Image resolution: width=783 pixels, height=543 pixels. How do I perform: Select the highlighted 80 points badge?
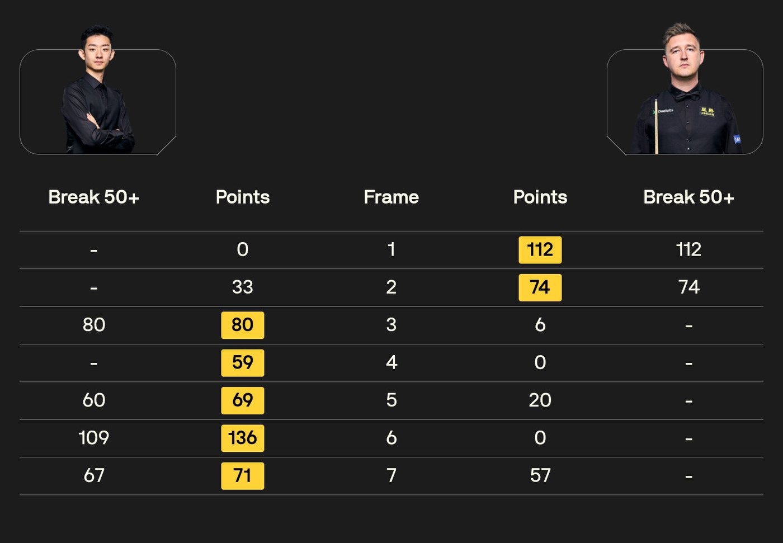243,325
